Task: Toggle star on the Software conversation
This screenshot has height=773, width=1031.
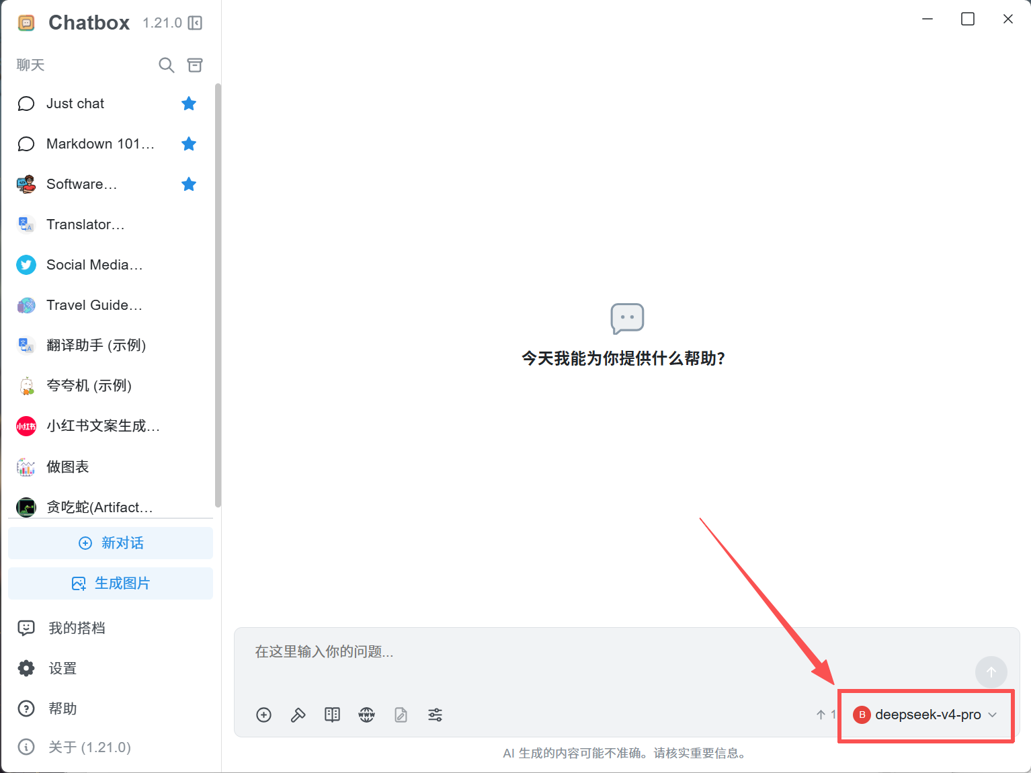Action: 189,184
